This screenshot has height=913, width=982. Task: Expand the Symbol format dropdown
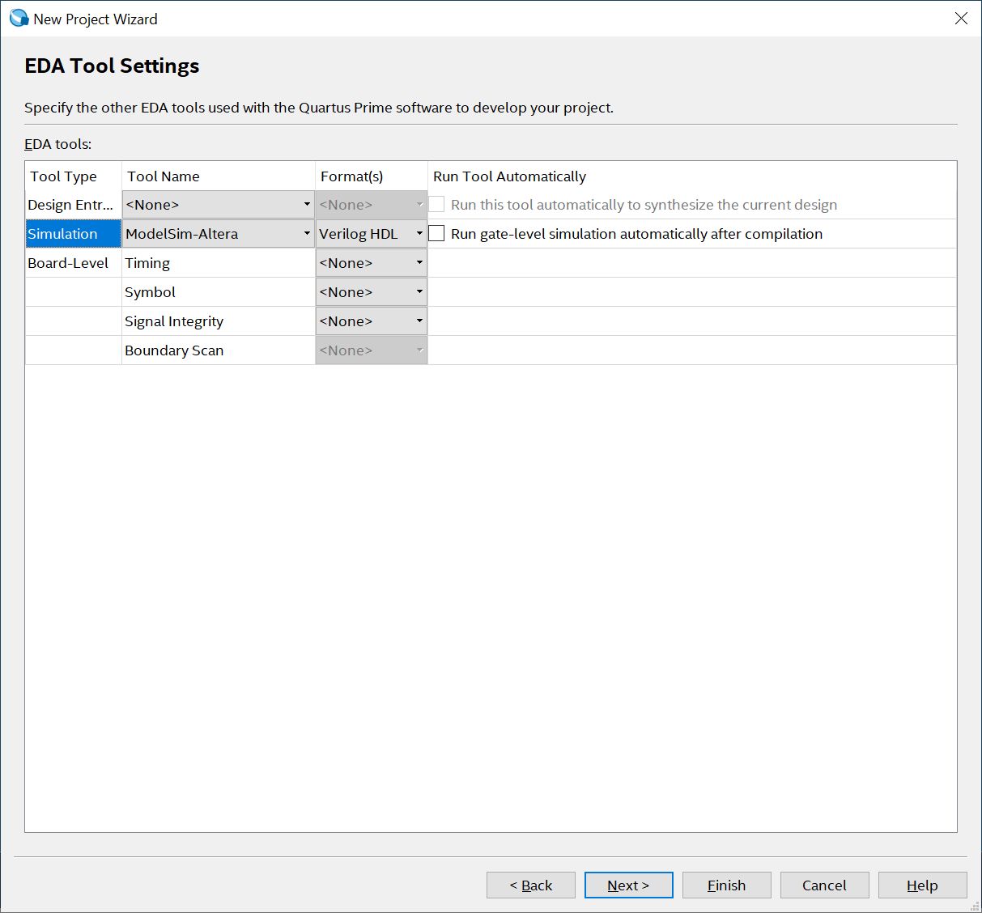point(371,292)
